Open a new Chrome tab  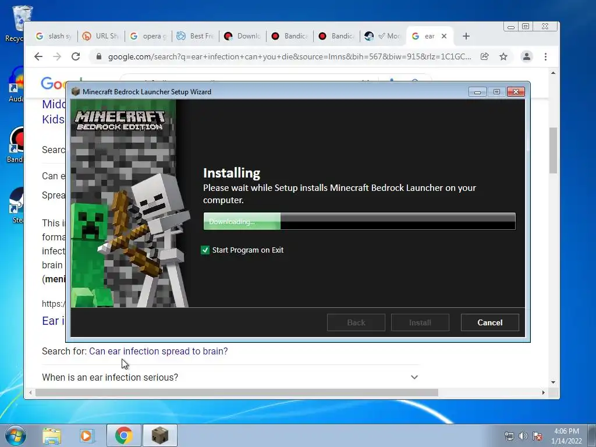[466, 36]
